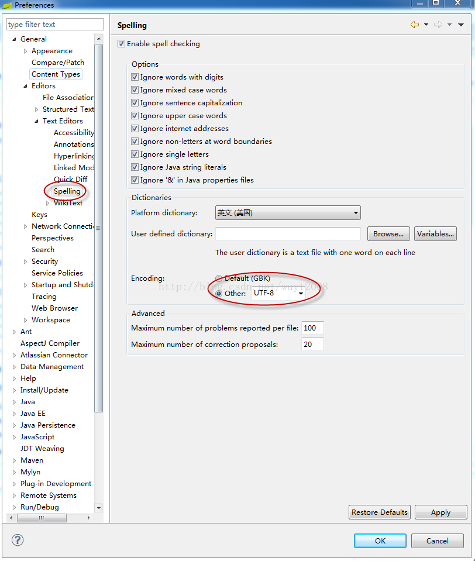This screenshot has width=475, height=561.
Task: Uncheck Ignore words with digits
Action: tap(135, 77)
